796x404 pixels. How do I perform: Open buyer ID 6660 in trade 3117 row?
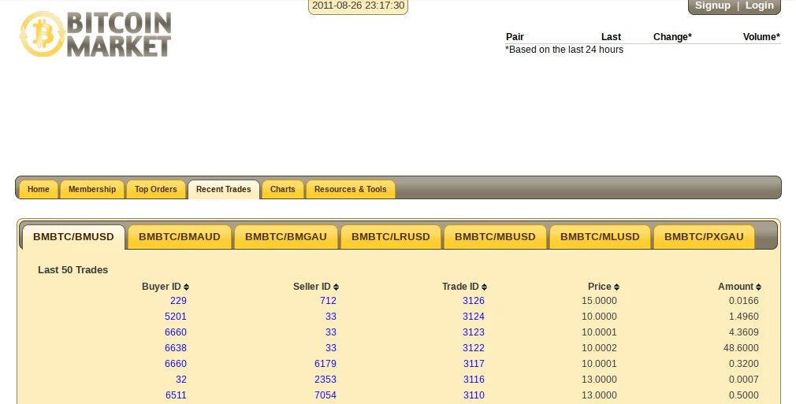point(176,364)
